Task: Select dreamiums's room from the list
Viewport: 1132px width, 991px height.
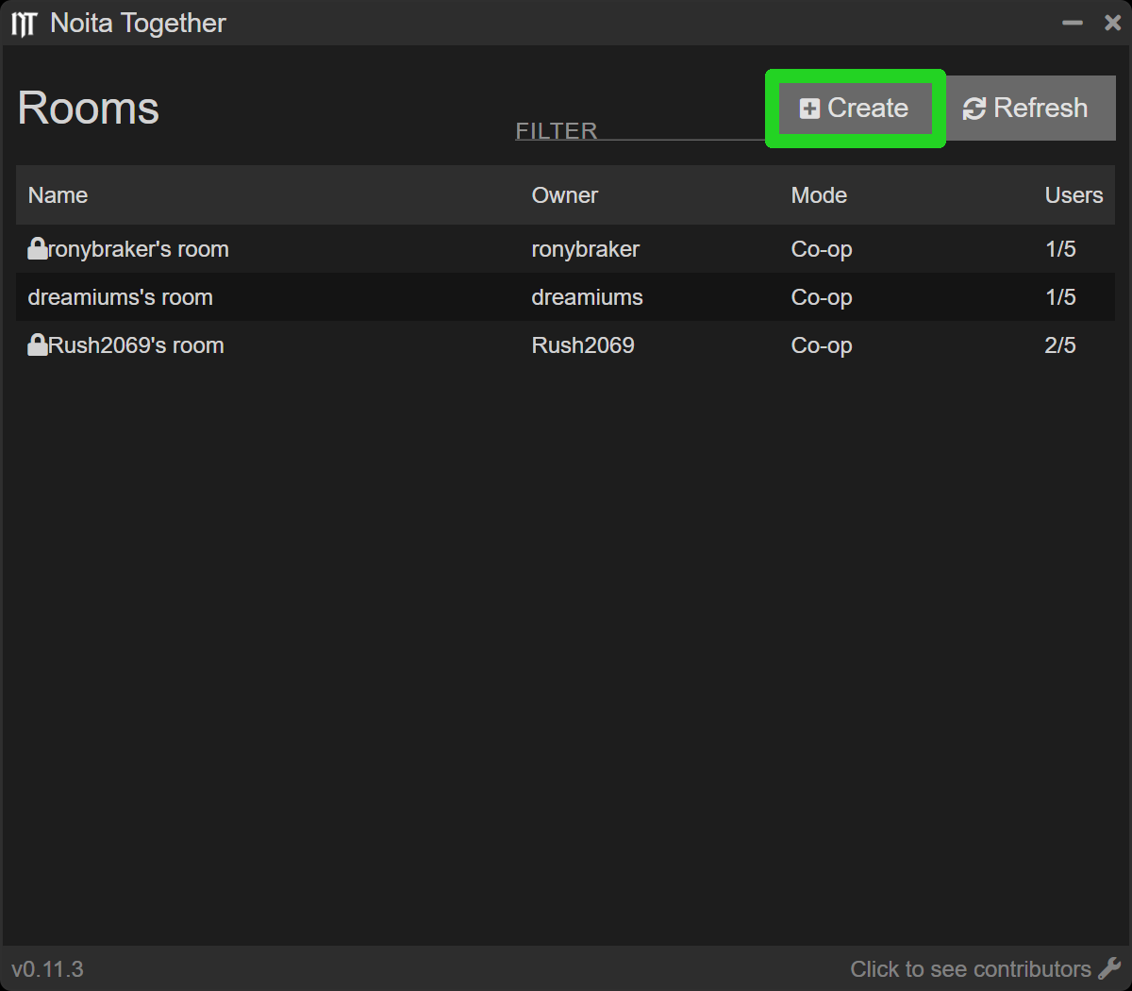Action: 121,297
